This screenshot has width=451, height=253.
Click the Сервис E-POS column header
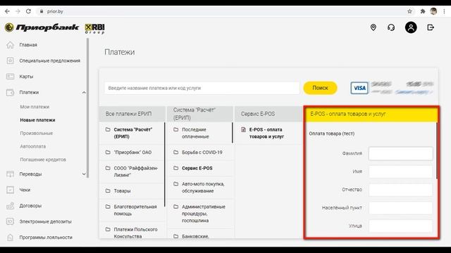[268, 114]
